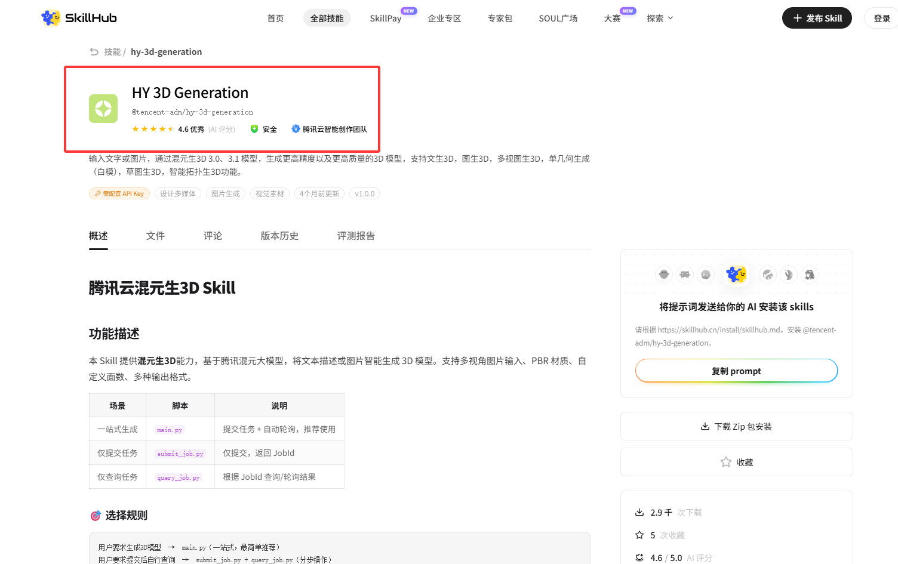Click the 收藏 button

point(736,463)
